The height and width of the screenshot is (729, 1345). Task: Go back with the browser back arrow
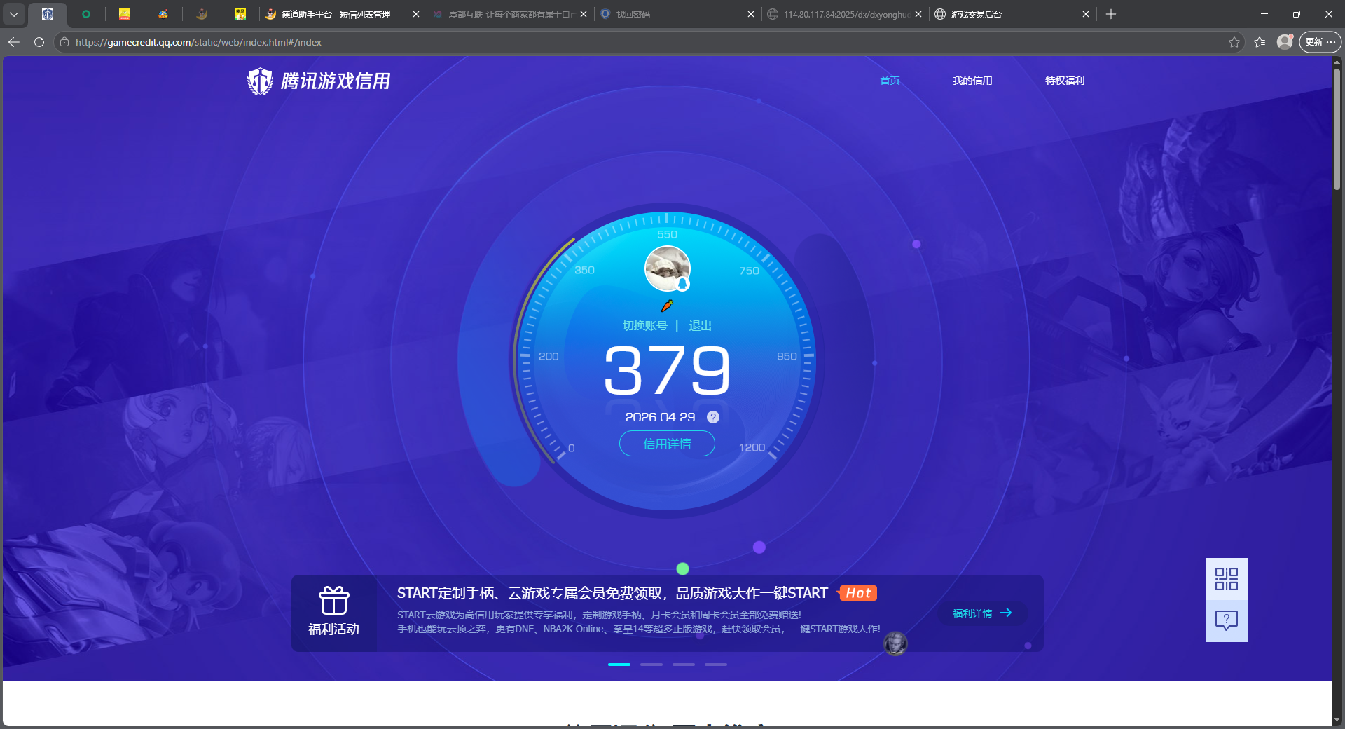[x=14, y=42]
